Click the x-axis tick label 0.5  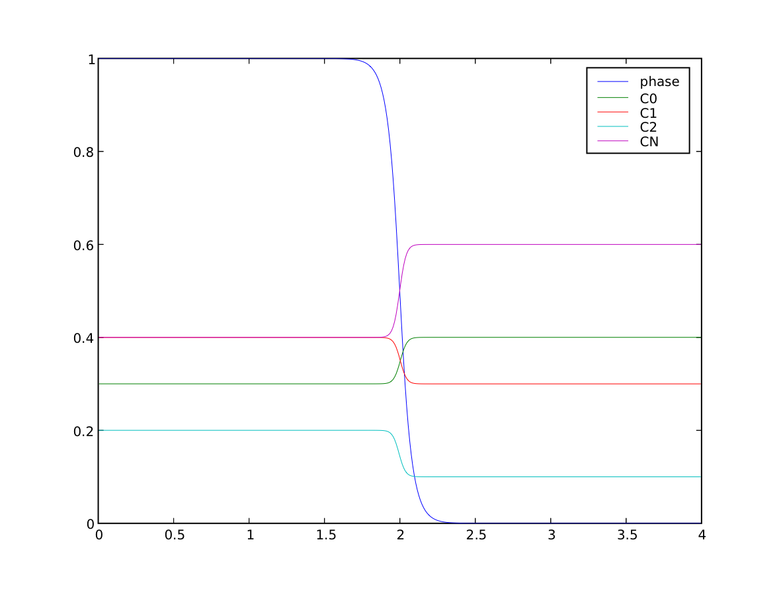tap(173, 535)
